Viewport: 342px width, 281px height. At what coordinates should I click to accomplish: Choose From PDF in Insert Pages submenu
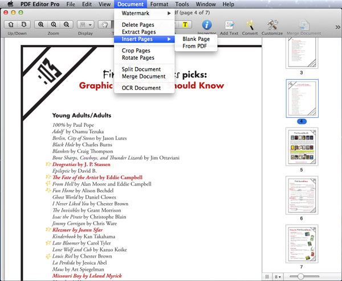pos(196,46)
